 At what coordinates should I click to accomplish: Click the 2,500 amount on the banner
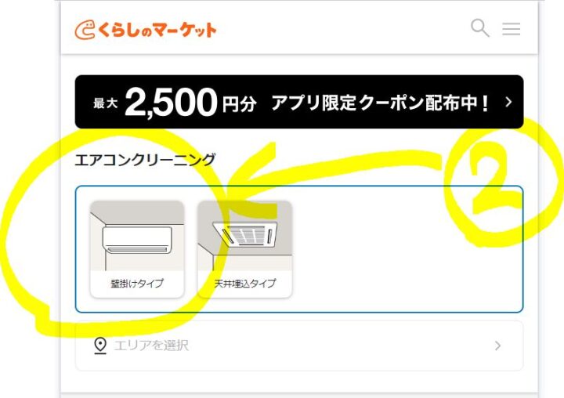[172, 103]
